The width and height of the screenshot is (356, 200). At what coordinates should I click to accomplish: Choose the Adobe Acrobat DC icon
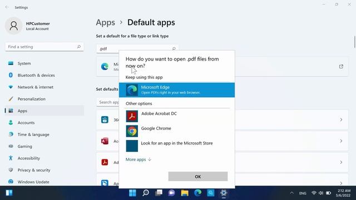132,116
